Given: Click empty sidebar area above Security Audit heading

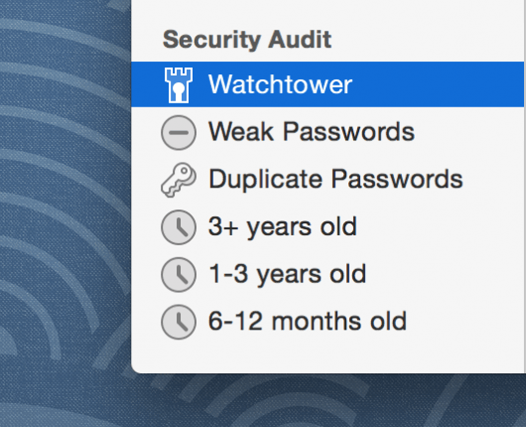Looking at the screenshot, I should [x=328, y=12].
